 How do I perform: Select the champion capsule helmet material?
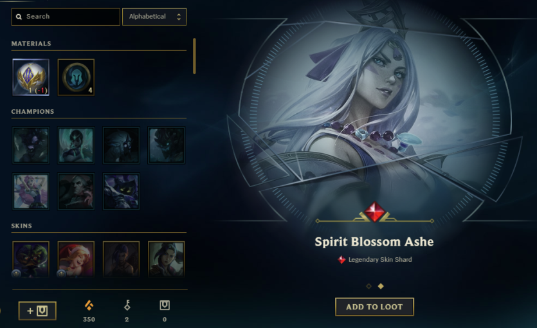pos(76,77)
